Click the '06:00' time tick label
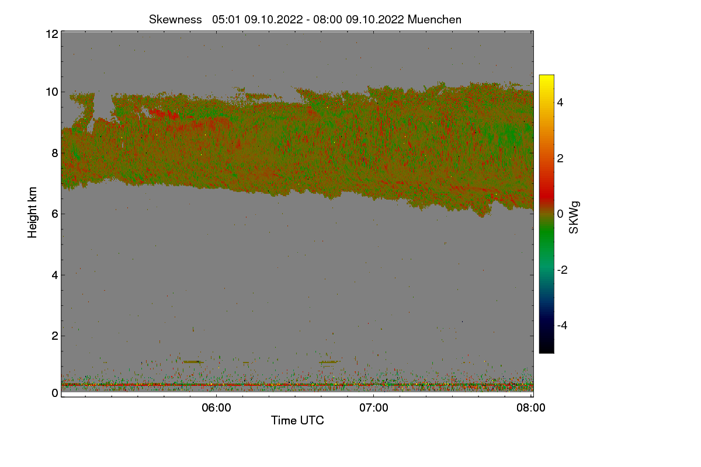Screen dimensions: 701x467 click(x=216, y=408)
